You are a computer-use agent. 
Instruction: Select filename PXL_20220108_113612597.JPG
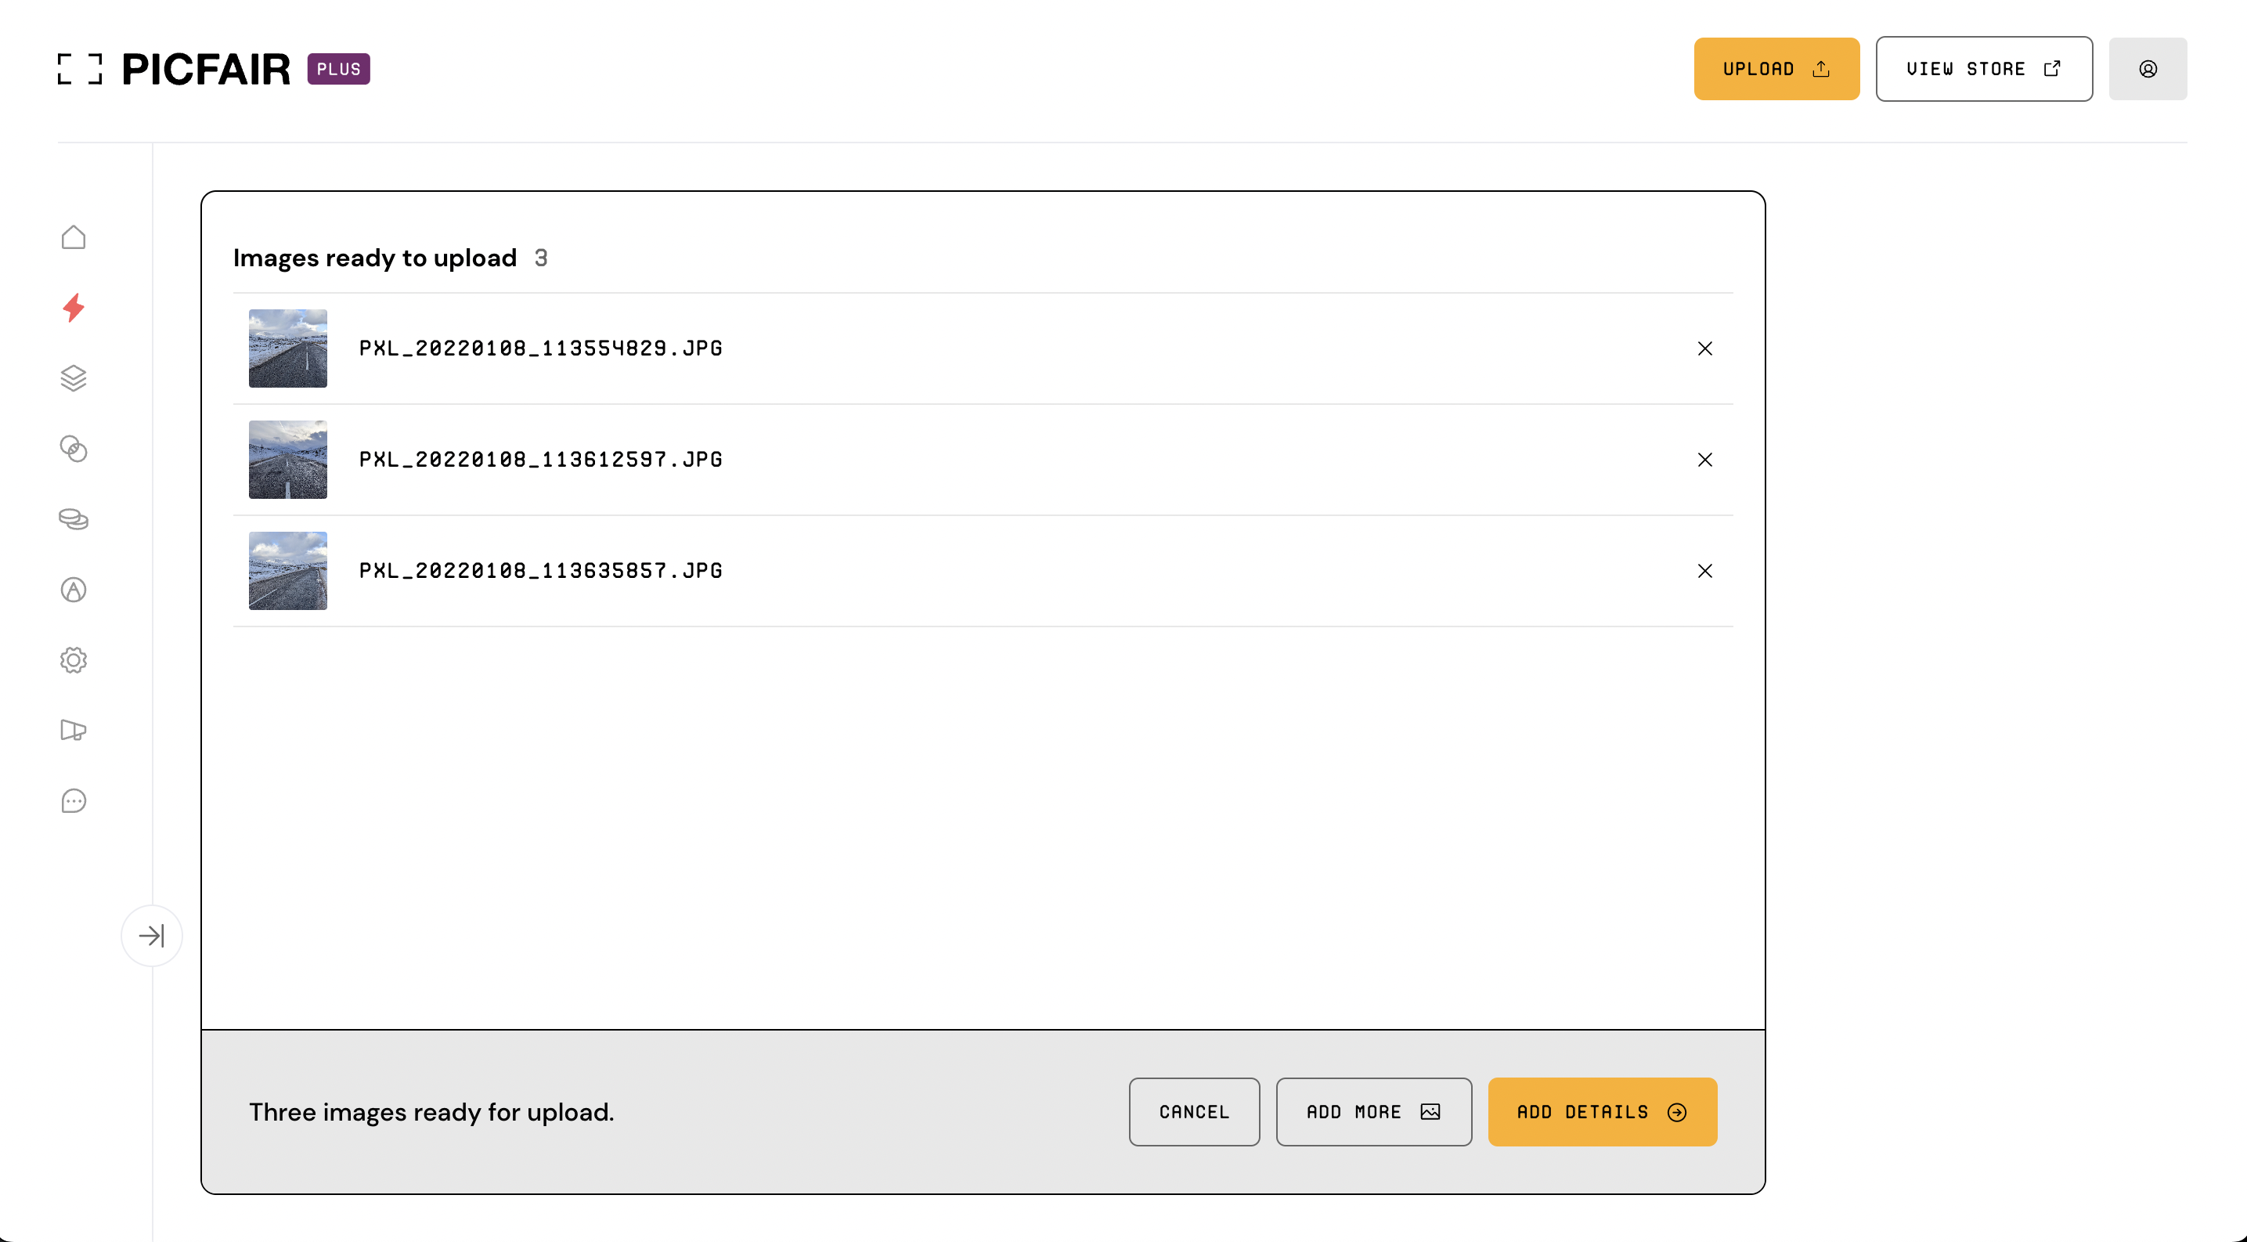(541, 460)
